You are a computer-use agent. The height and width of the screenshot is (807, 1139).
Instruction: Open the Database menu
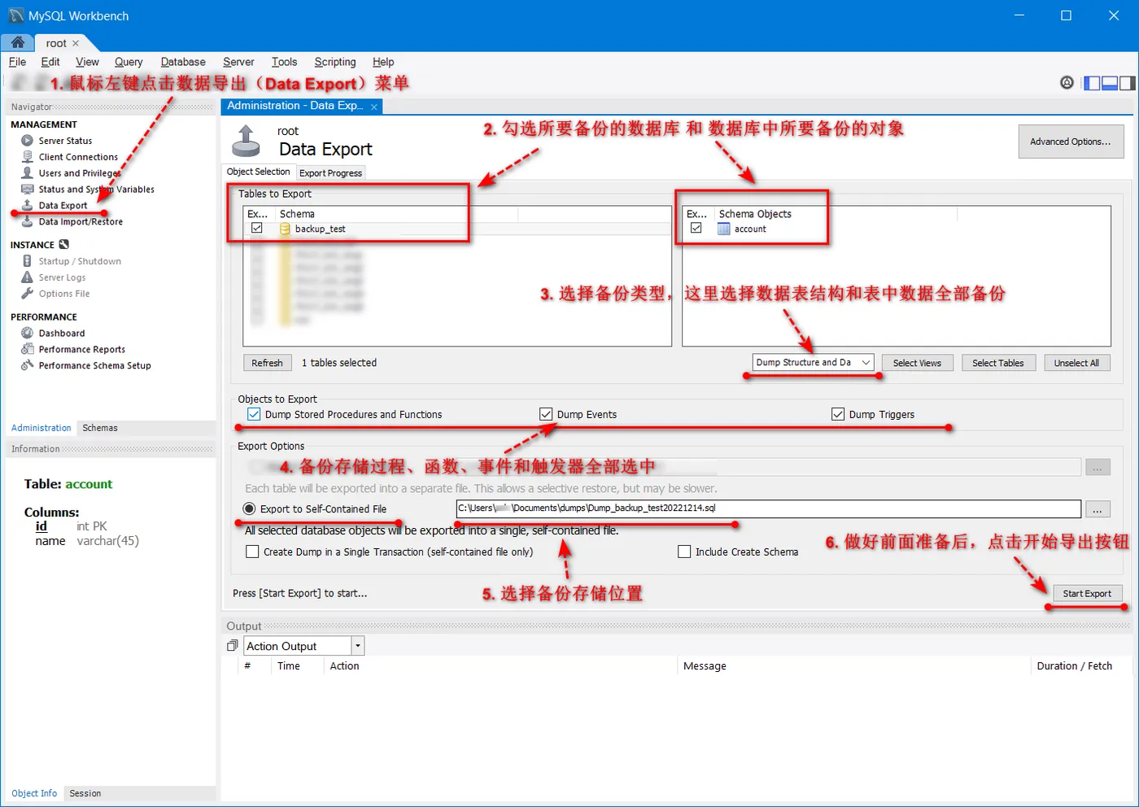pyautogui.click(x=183, y=62)
